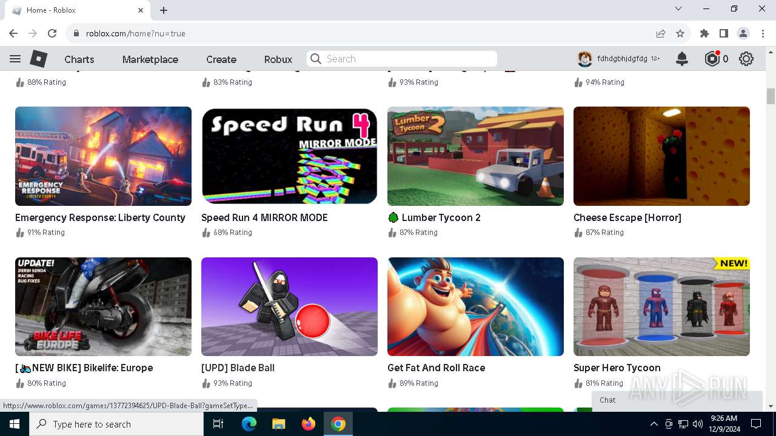This screenshot has height=436, width=776.
Task: Open Speed Run 4 MIRROR MODE title
Action: [264, 217]
